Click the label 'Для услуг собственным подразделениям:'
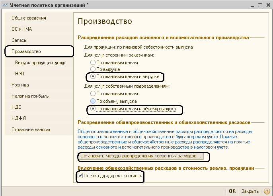This screenshot has height=196, width=273. (x=127, y=86)
